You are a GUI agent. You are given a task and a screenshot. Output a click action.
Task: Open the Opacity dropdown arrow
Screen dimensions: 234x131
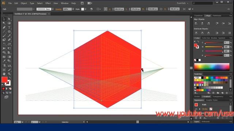73,9
